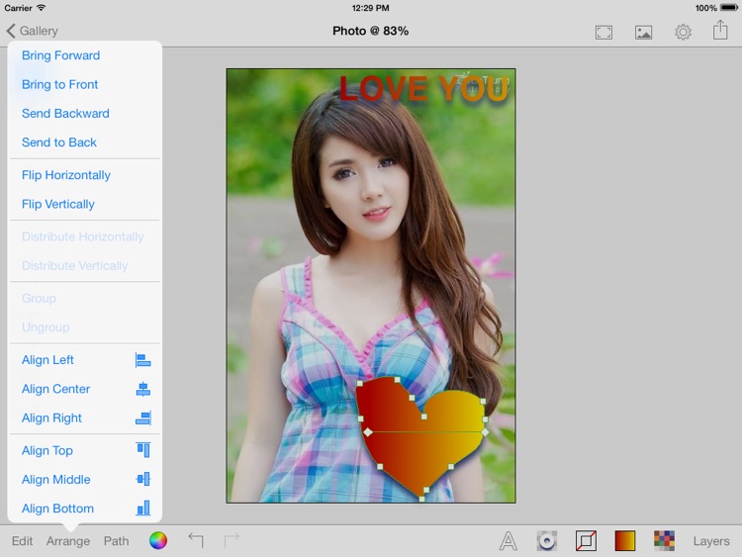Image resolution: width=742 pixels, height=557 pixels.
Task: Close the Arrange menu button
Action: coord(68,541)
